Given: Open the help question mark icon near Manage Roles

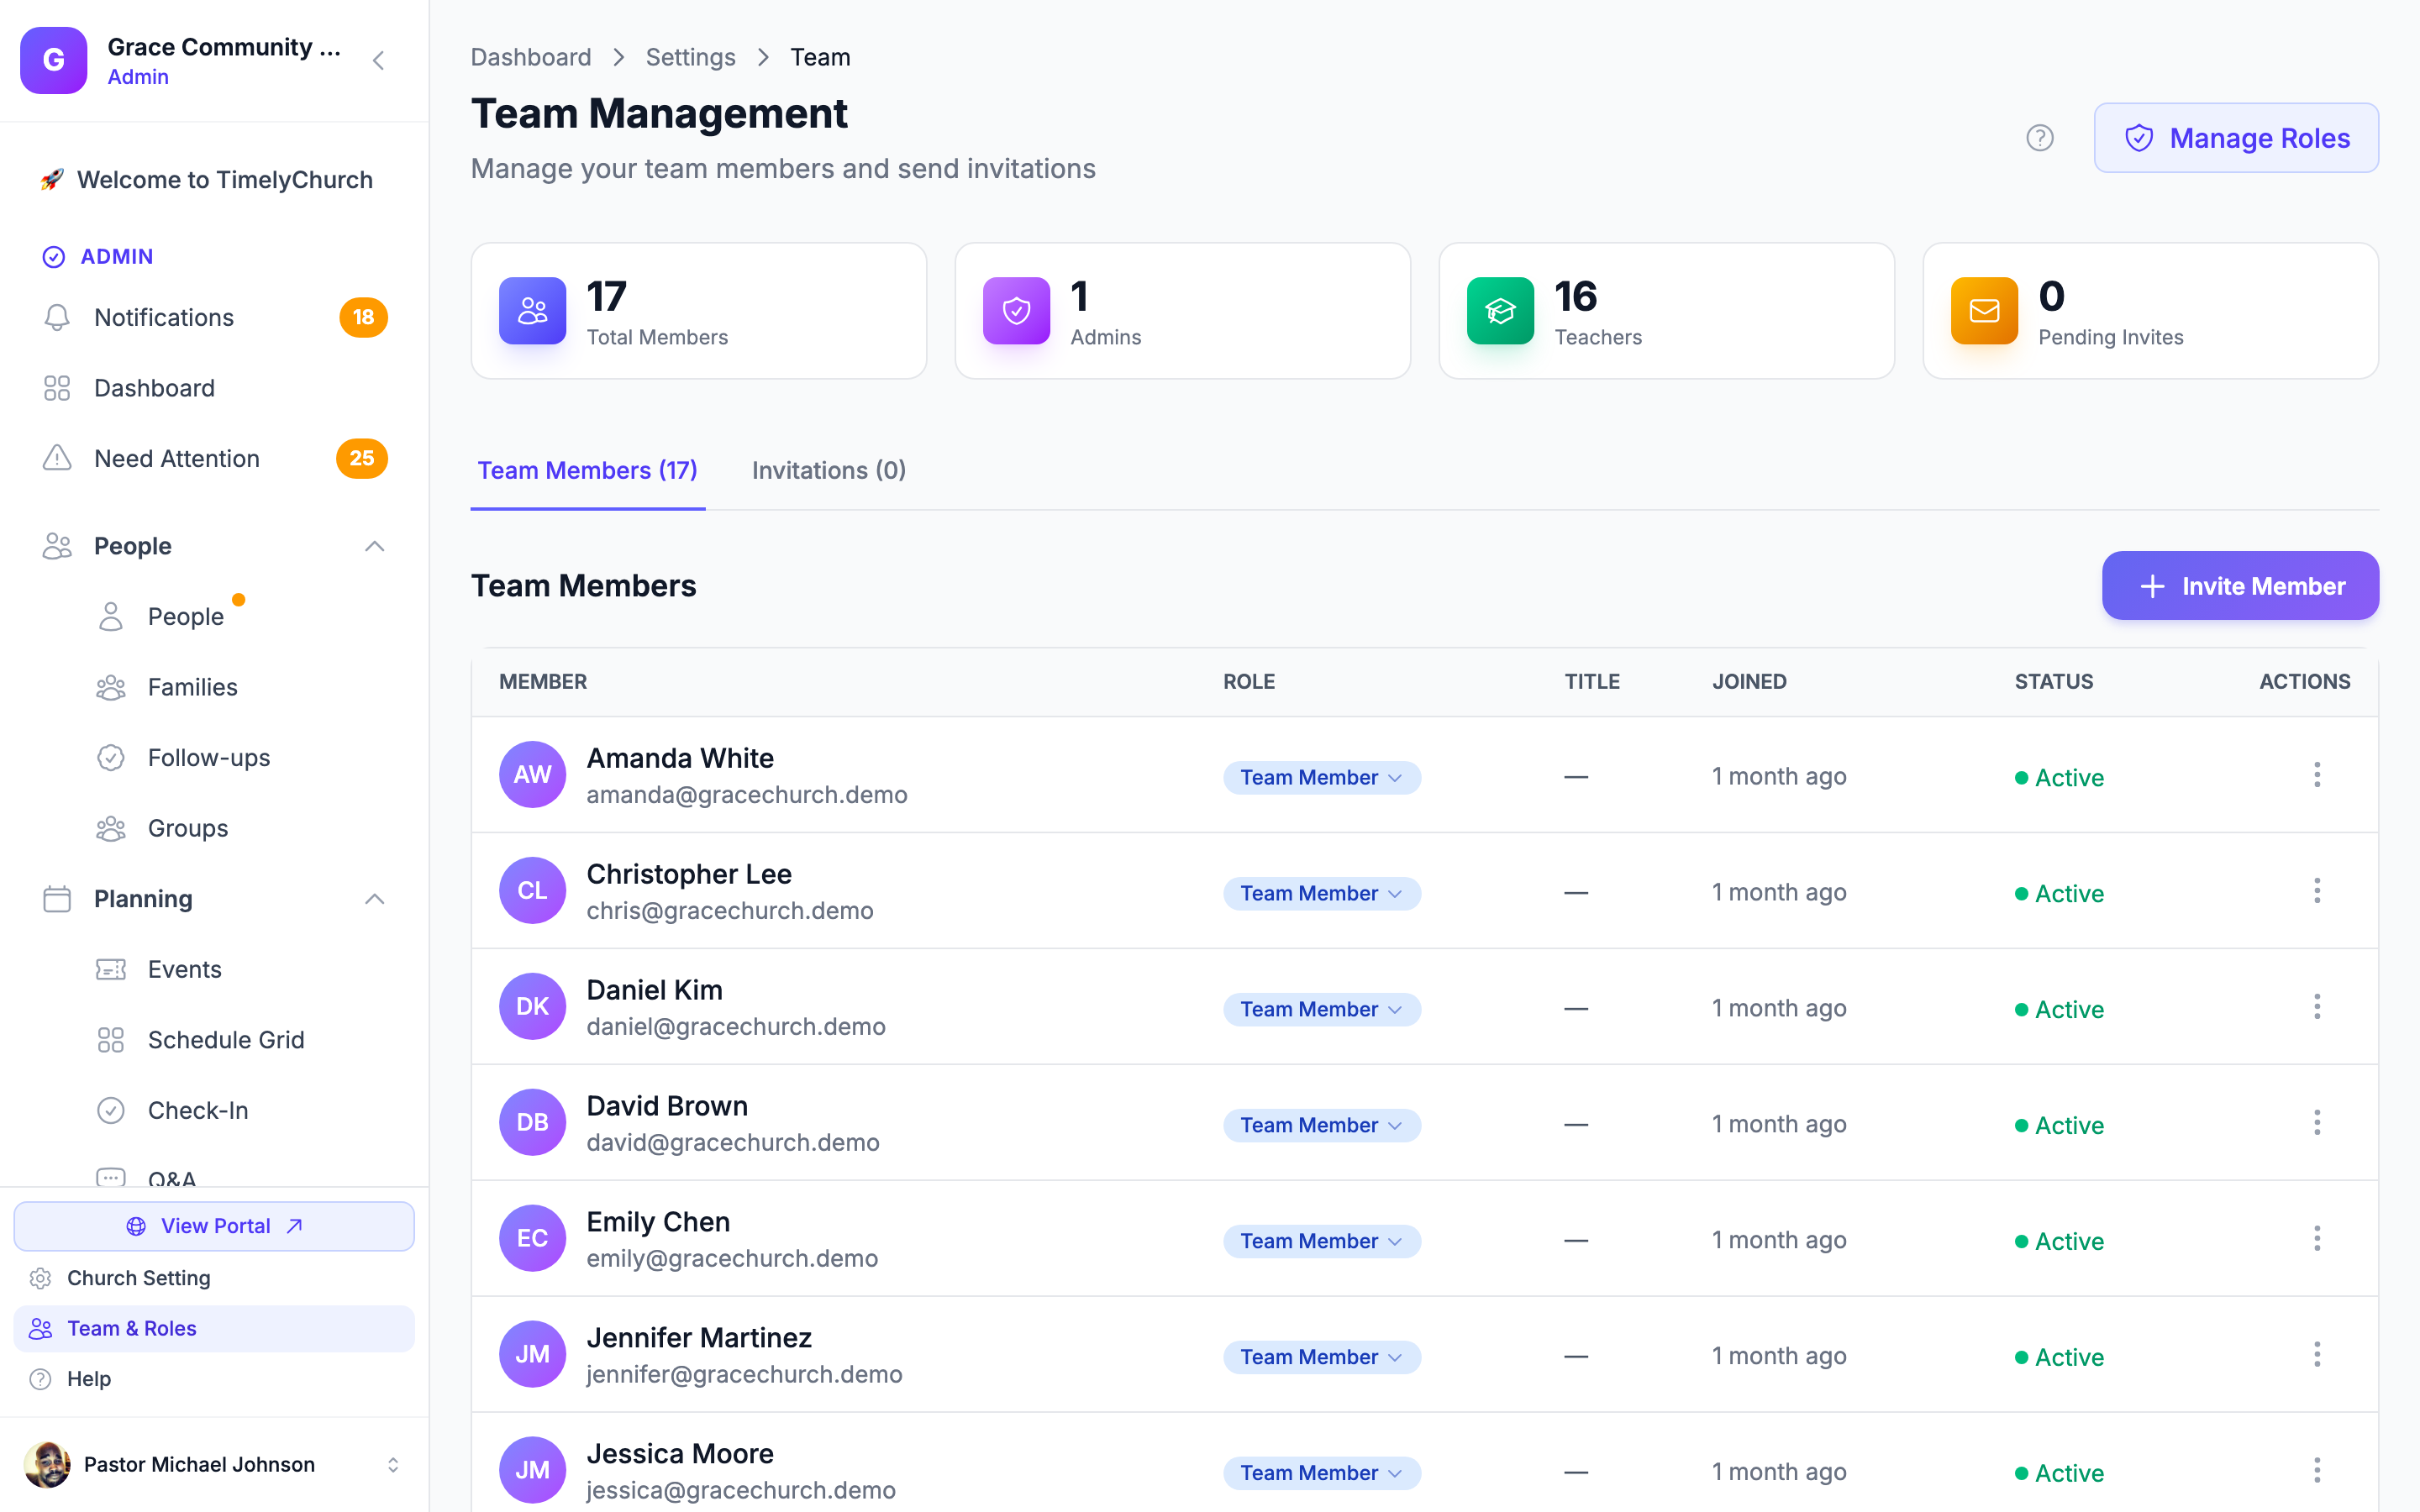Looking at the screenshot, I should (2040, 138).
